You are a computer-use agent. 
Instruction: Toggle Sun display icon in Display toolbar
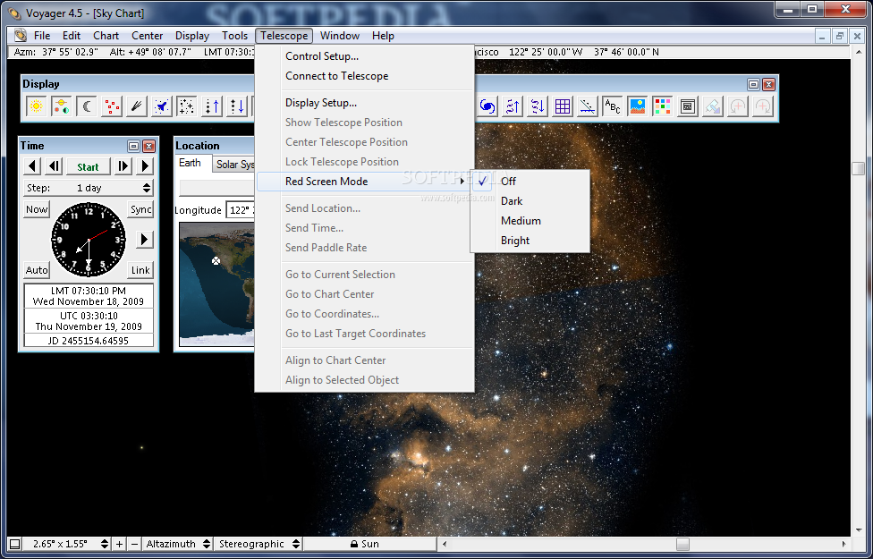pyautogui.click(x=36, y=106)
